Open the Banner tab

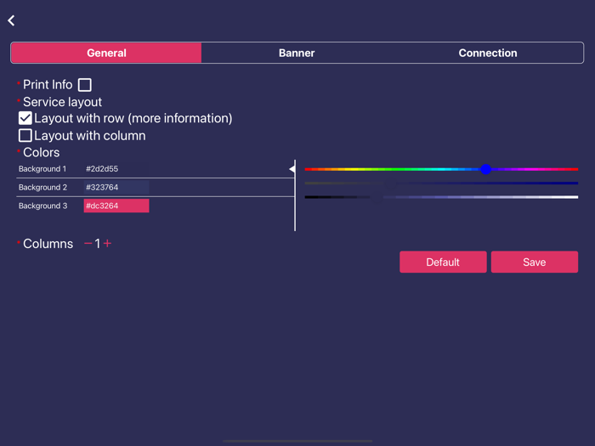click(x=297, y=53)
